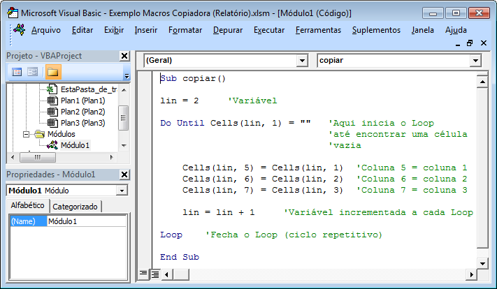Screen dimensions: 497x289
Task: Toggle Folders view in Project panel
Action: point(52,72)
